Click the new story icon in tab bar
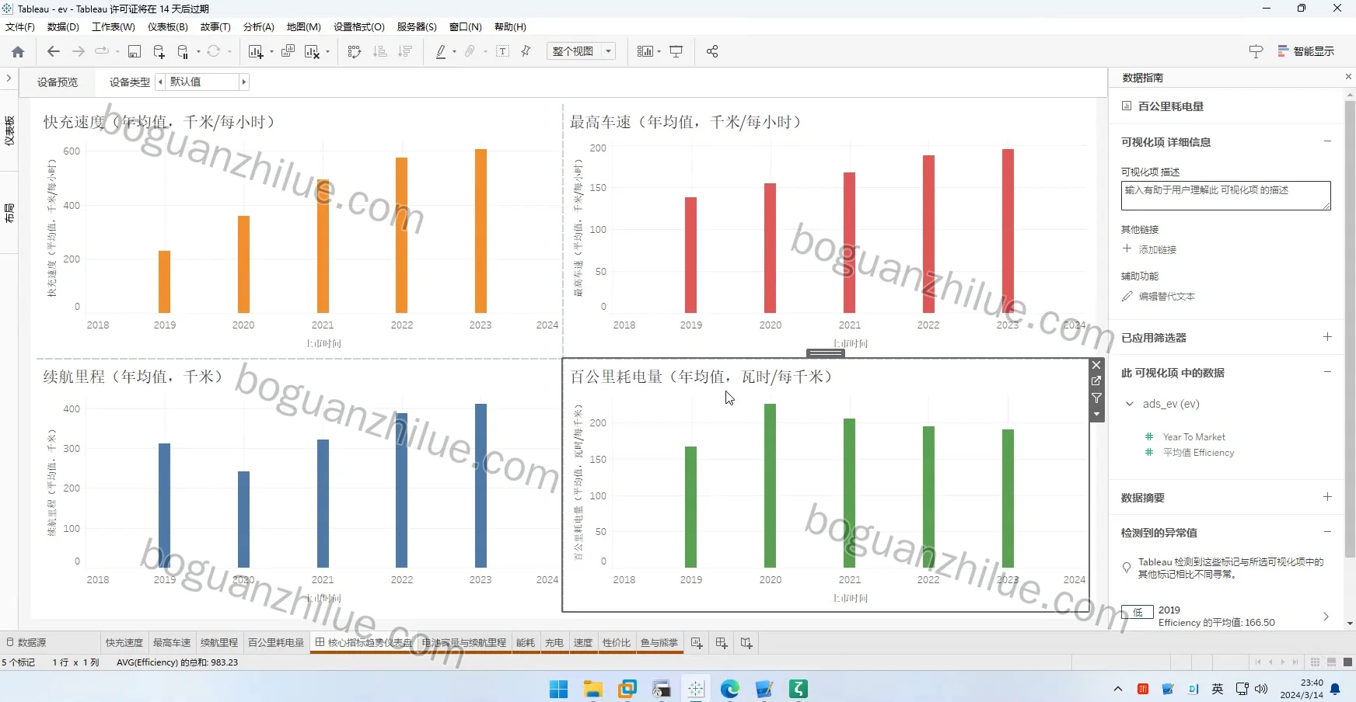 click(x=746, y=643)
